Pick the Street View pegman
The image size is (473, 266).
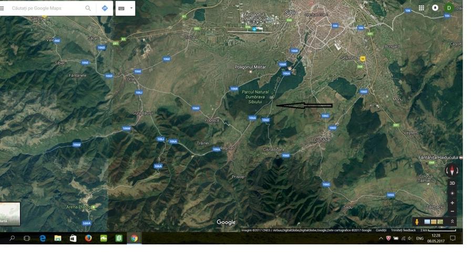[417, 222]
